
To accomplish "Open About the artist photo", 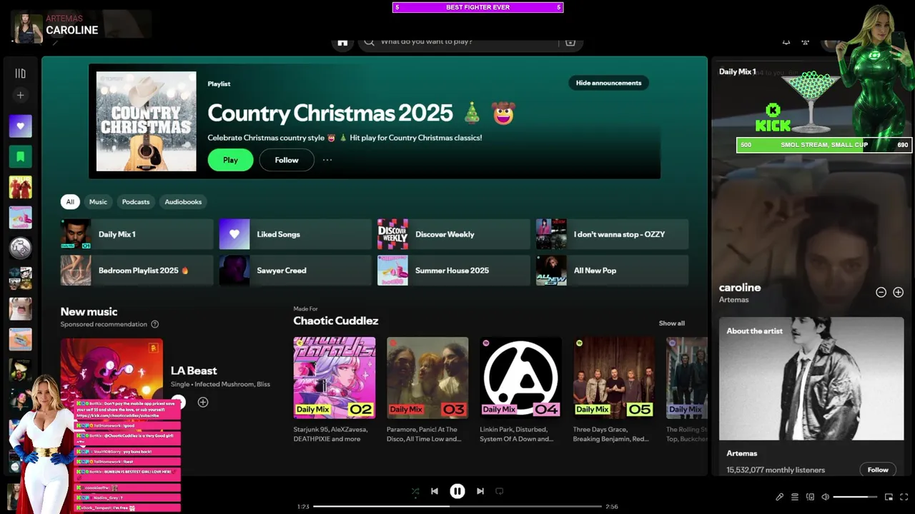I will click(x=811, y=378).
